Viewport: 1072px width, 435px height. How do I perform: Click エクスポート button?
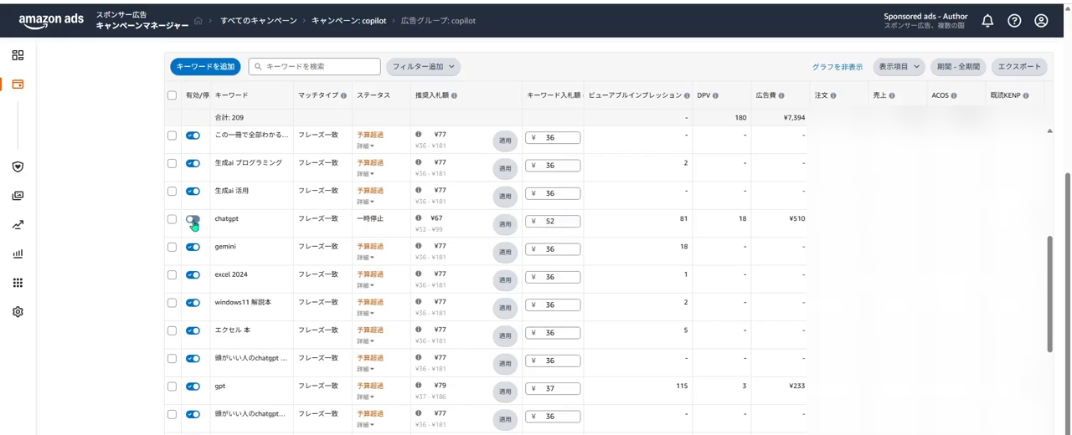pos(1019,67)
